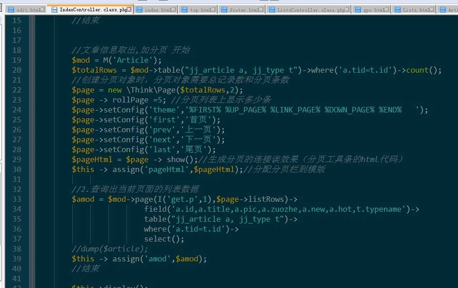Click the disk icon on the cut-off Arti tab
The width and height of the screenshot is (458, 288).
(443, 9)
